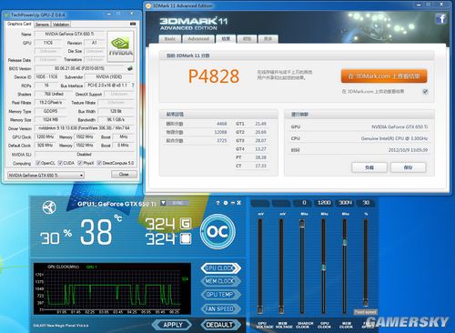
Task: Click the orange view results on 3DMark.com button
Action: click(x=384, y=76)
